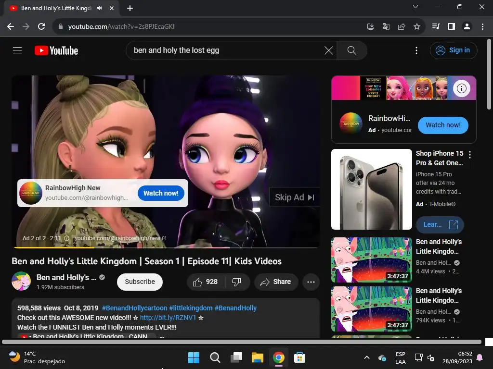The image size is (493, 369).
Task: Dislike the video with thumbs down
Action: pos(237,282)
